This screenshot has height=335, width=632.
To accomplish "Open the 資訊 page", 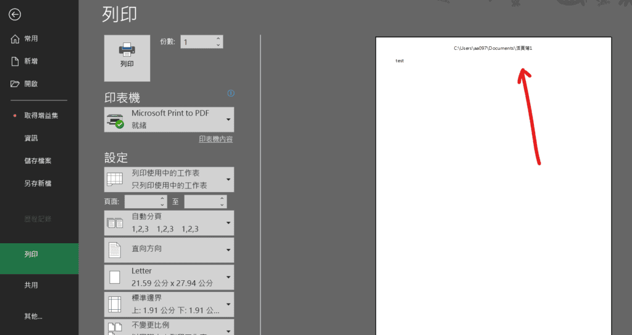I will pos(31,139).
